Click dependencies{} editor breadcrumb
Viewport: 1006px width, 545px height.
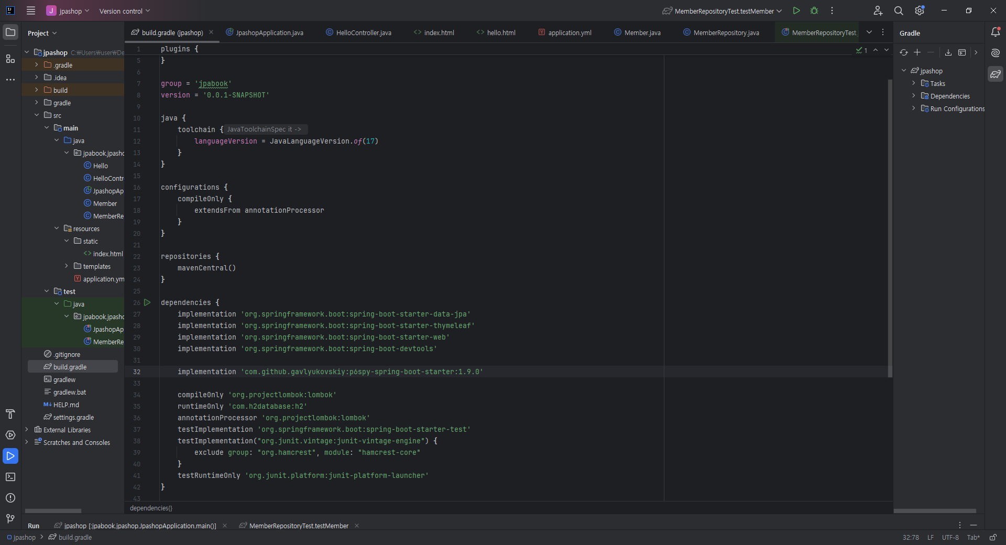151,508
